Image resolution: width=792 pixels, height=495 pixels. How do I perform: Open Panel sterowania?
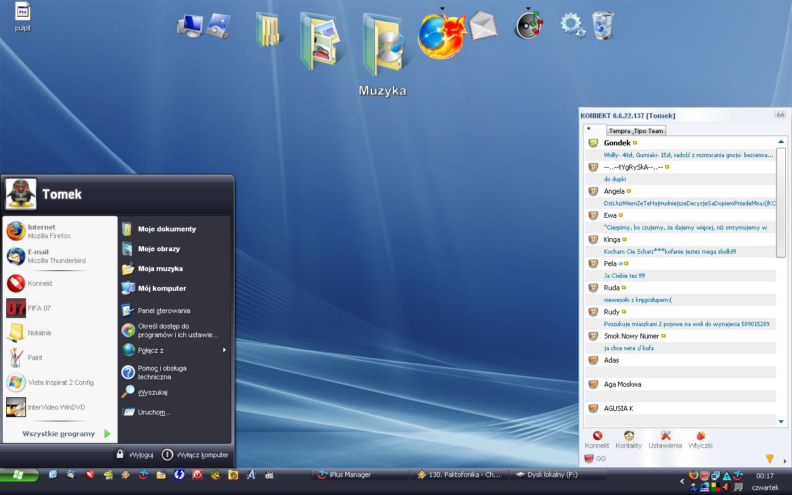(x=173, y=311)
